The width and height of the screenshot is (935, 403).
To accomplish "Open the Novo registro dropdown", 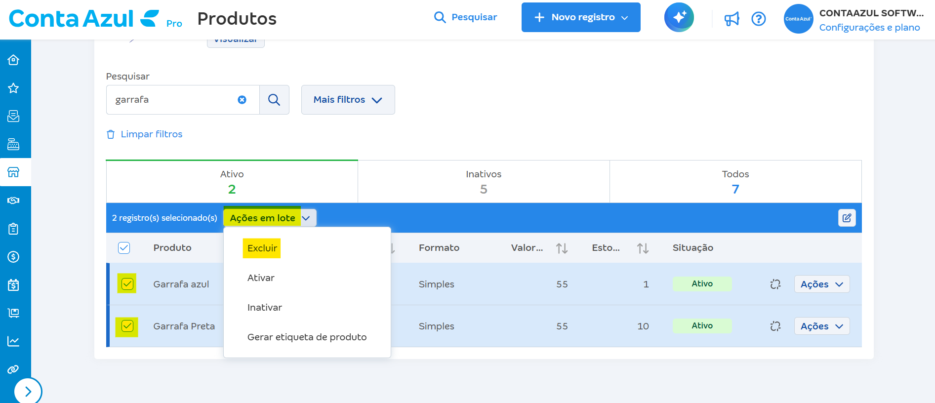I will [581, 17].
